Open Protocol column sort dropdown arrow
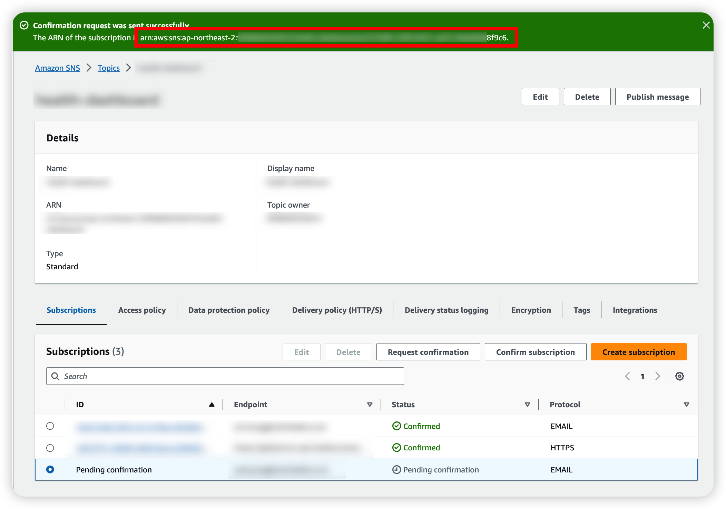The width and height of the screenshot is (726, 509). pos(686,405)
